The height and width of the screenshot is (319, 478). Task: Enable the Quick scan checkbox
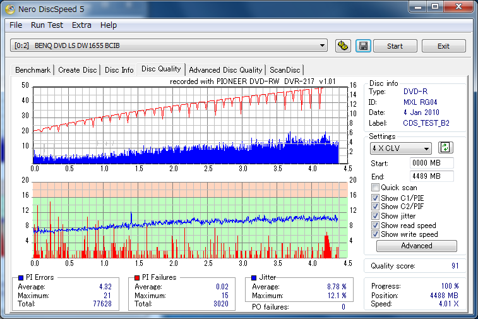376,188
